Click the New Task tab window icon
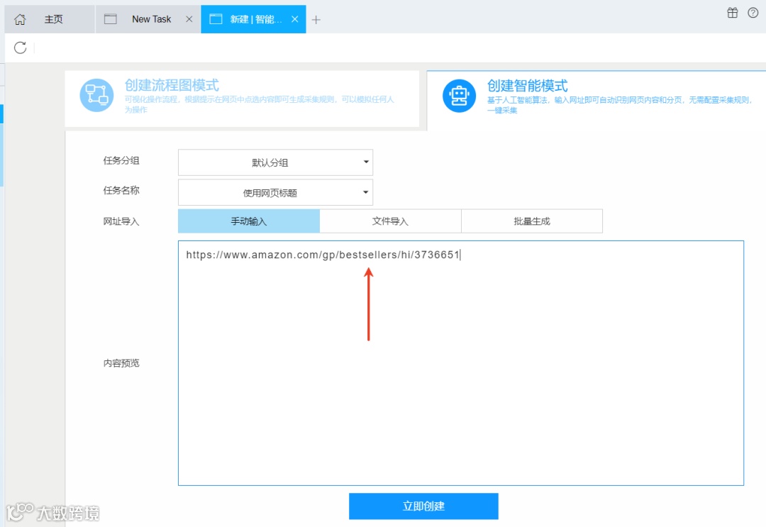 point(111,20)
